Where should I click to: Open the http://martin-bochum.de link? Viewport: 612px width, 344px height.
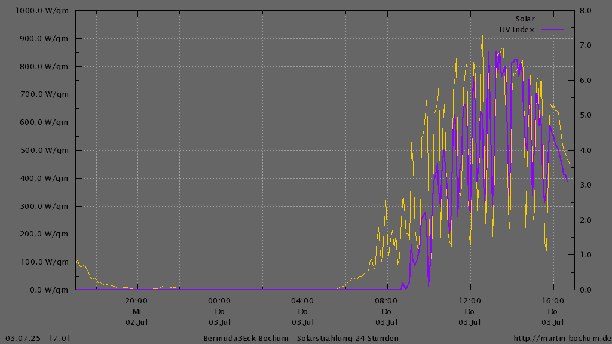coord(562,339)
